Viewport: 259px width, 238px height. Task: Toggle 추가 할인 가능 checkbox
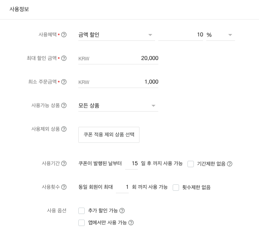82,211
